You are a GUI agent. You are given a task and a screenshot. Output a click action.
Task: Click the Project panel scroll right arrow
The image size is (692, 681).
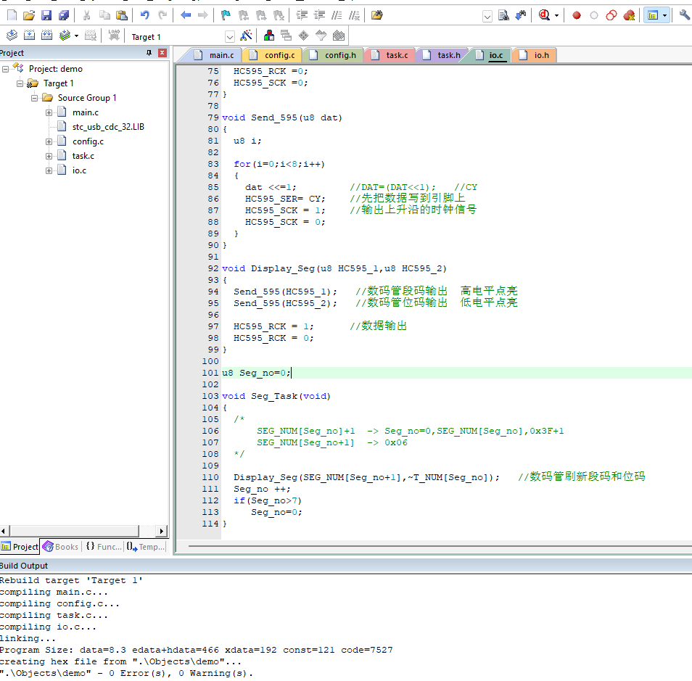pyautogui.click(x=162, y=531)
